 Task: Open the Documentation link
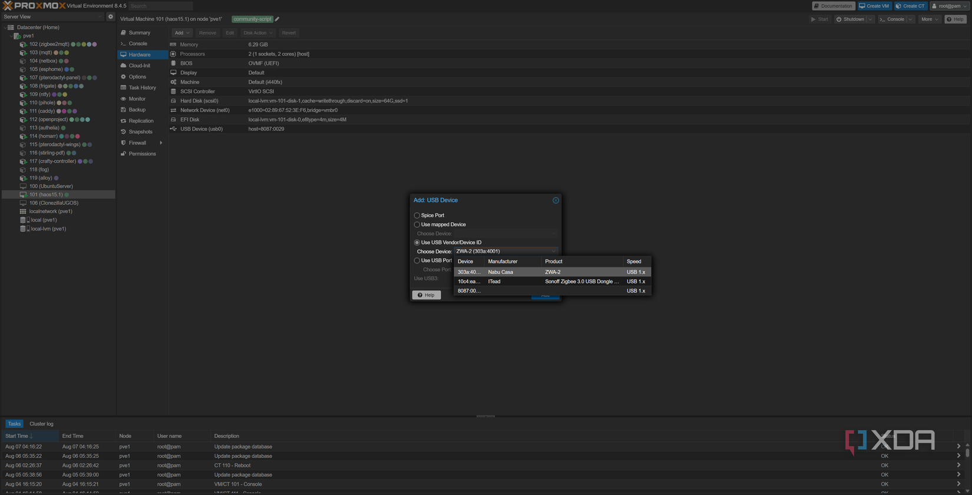833,6
